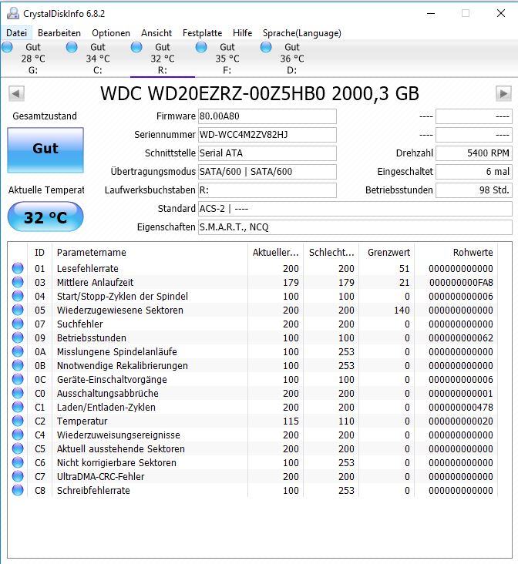Click the Betriebsstunden field 98 Std.
This screenshot has height=564, width=518.
point(474,190)
